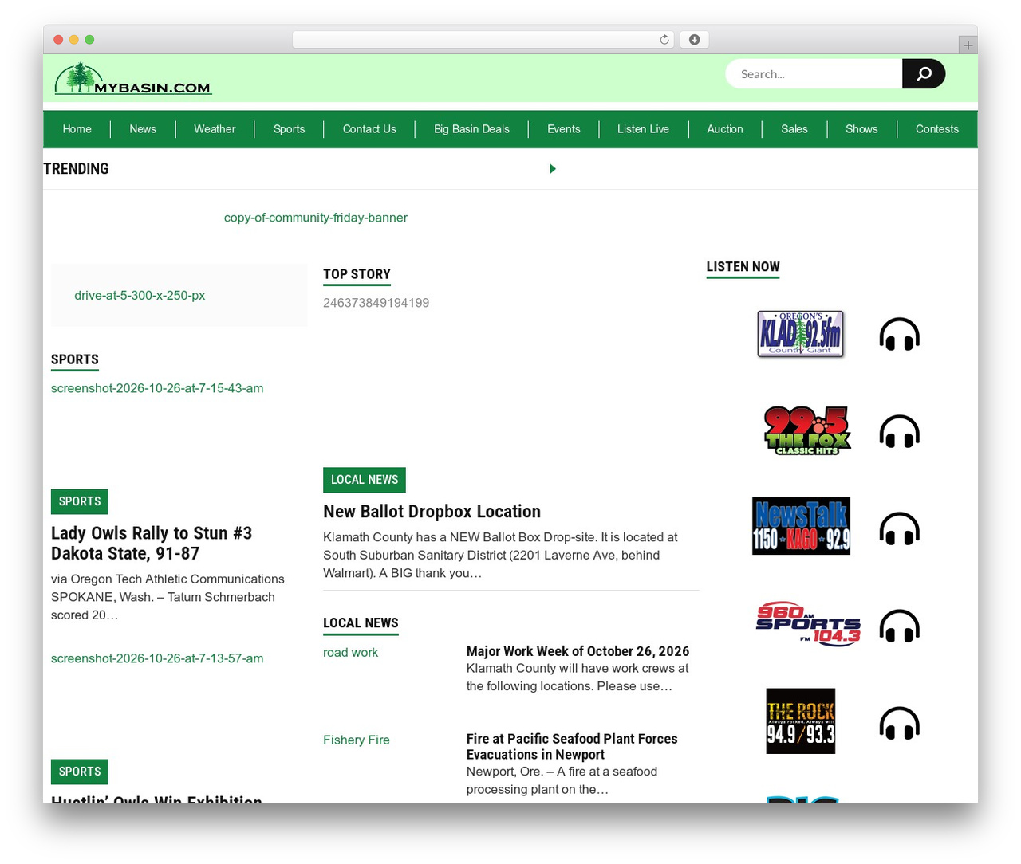Go to Contact Us page
The image size is (1021, 864).
369,129
